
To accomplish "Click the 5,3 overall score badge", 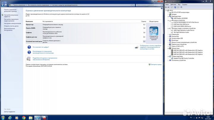I will [154, 31].
